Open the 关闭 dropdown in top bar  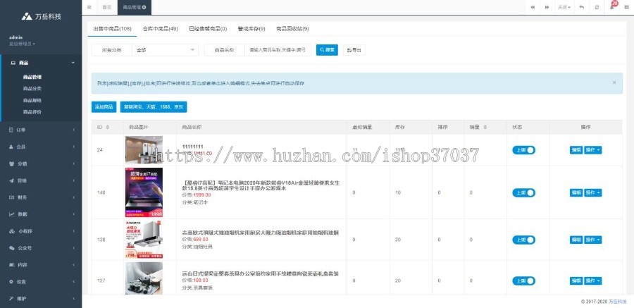[564, 7]
